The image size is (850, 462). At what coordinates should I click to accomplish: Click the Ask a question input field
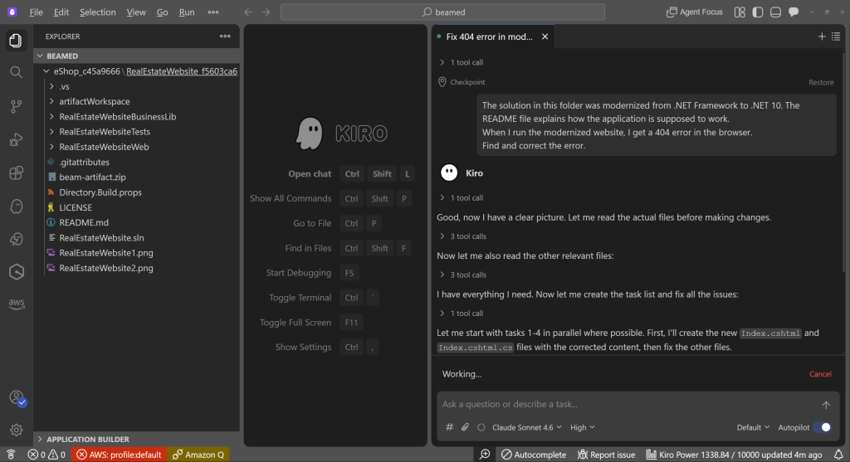click(x=629, y=404)
